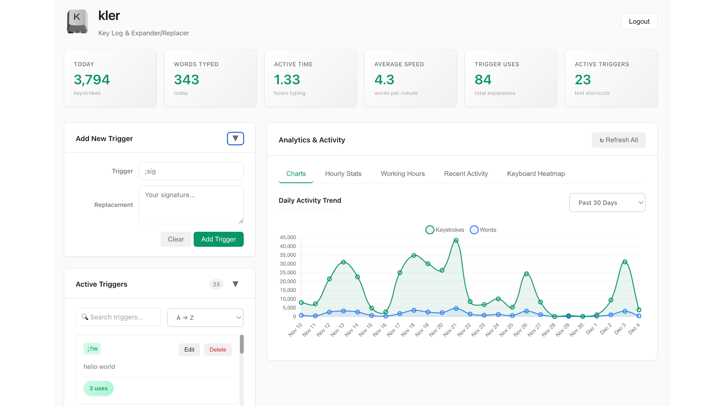Toggle Words series in chart legend

coord(483,230)
